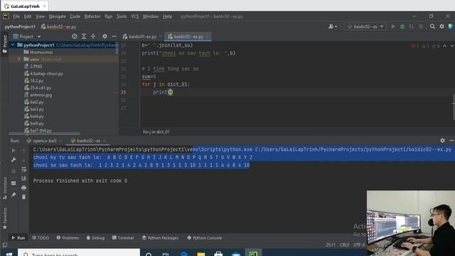The height and width of the screenshot is (256, 455).
Task: Select opened file target icon in Project panel
Action: click(75, 36)
